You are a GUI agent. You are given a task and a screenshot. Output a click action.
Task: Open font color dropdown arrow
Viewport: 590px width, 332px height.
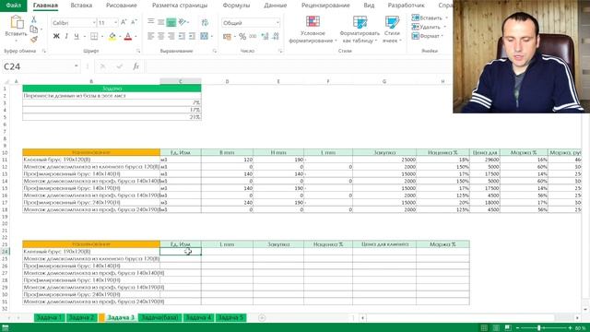click(136, 37)
